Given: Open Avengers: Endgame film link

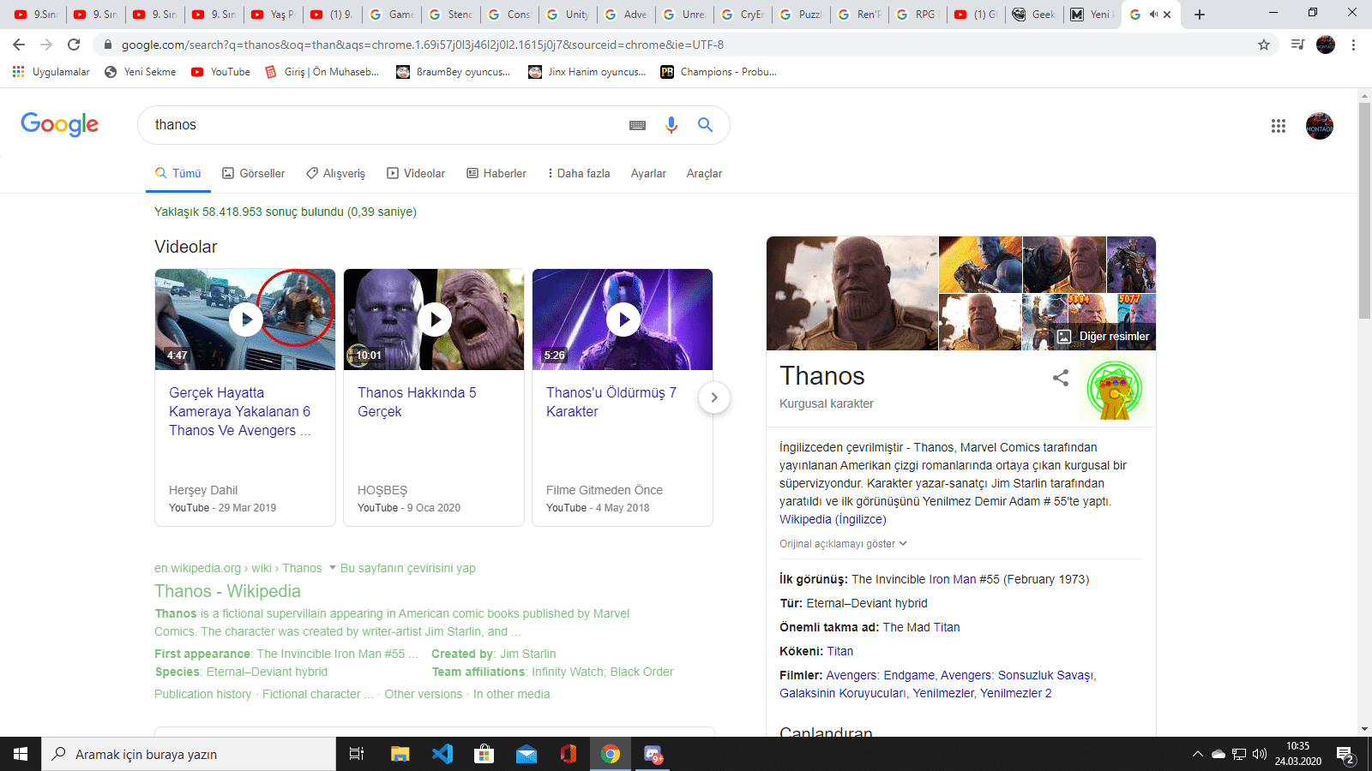Looking at the screenshot, I should [x=881, y=675].
